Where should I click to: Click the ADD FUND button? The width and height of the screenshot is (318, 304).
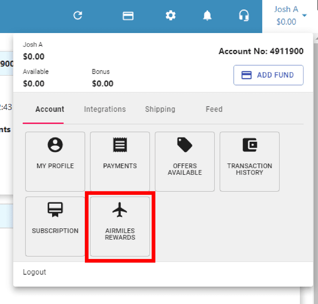[268, 75]
